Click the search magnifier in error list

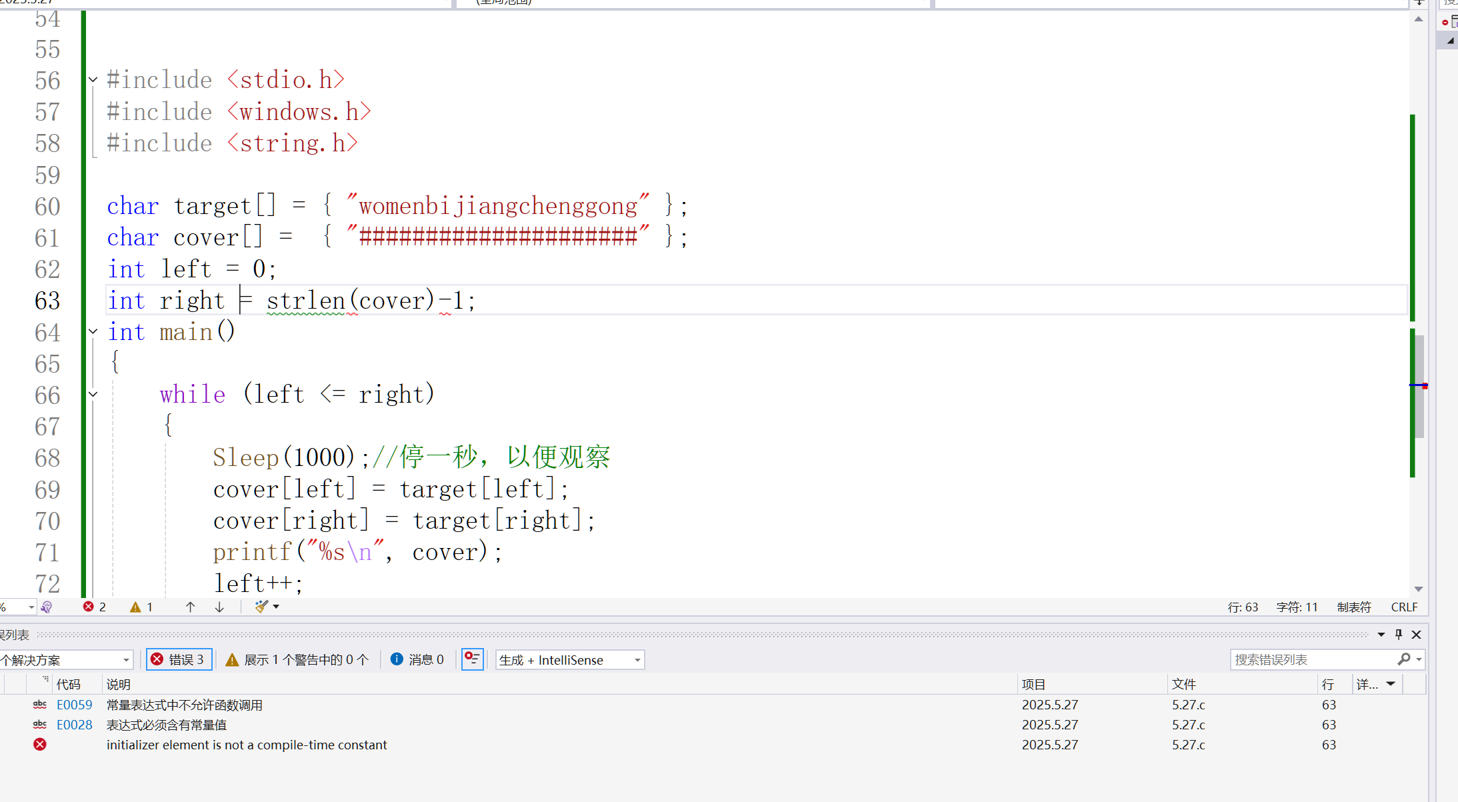tap(1403, 659)
